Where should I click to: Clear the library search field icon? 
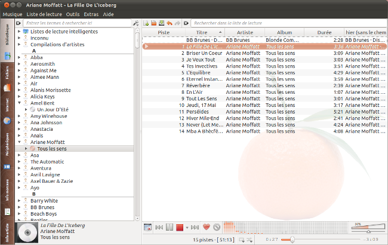pos(19,23)
